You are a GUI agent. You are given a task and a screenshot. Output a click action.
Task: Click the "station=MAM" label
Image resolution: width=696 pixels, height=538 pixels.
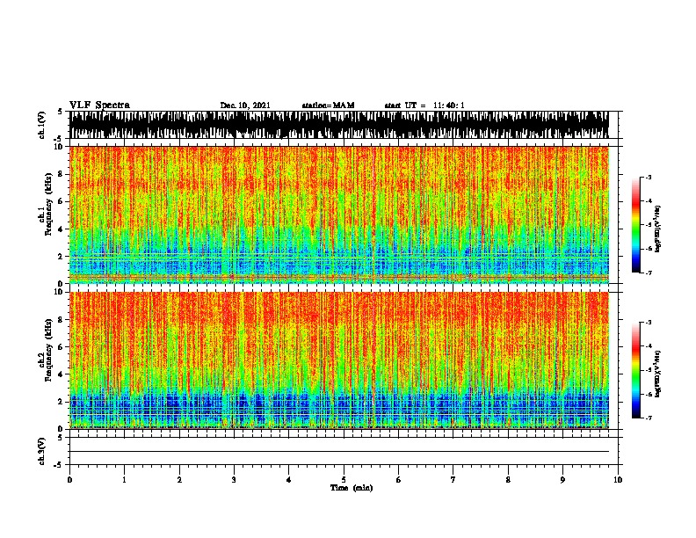click(328, 105)
